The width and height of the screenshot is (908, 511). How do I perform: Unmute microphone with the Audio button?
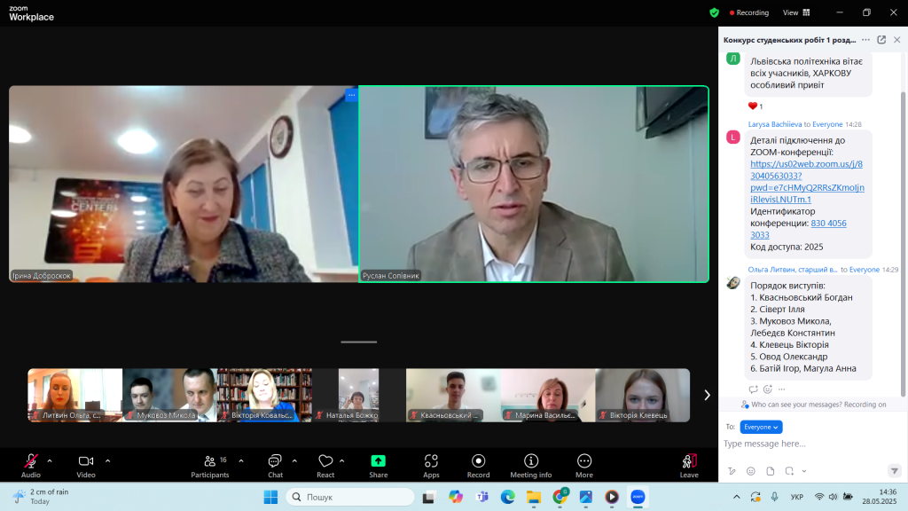[31, 461]
